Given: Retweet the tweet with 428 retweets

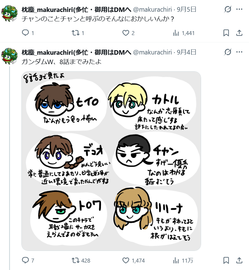Looking at the screenshot, I should point(81,260).
